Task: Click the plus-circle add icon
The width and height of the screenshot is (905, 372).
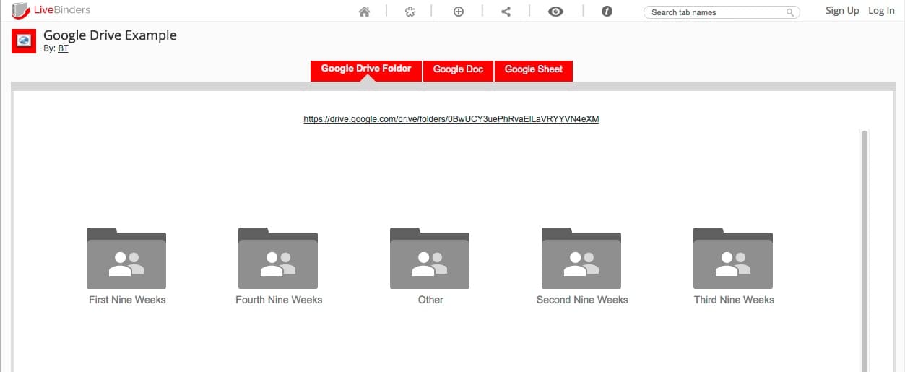Action: 458,12
